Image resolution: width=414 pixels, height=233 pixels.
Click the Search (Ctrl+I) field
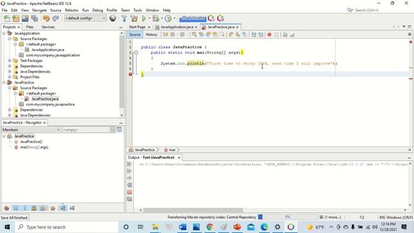(367, 10)
